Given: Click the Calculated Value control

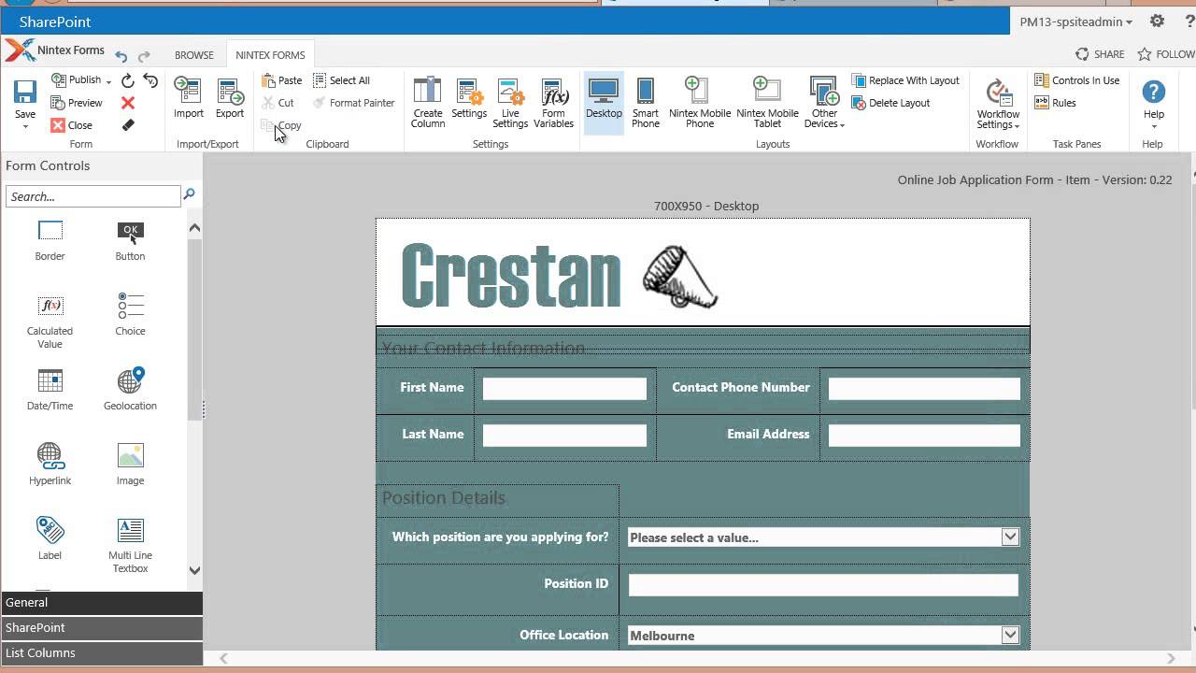Looking at the screenshot, I should pyautogui.click(x=50, y=322).
